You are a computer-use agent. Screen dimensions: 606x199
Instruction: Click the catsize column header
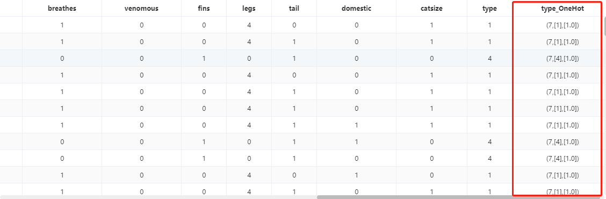[431, 9]
